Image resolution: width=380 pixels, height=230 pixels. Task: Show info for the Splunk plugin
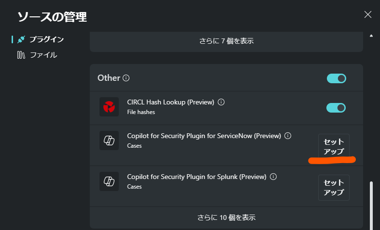click(273, 177)
